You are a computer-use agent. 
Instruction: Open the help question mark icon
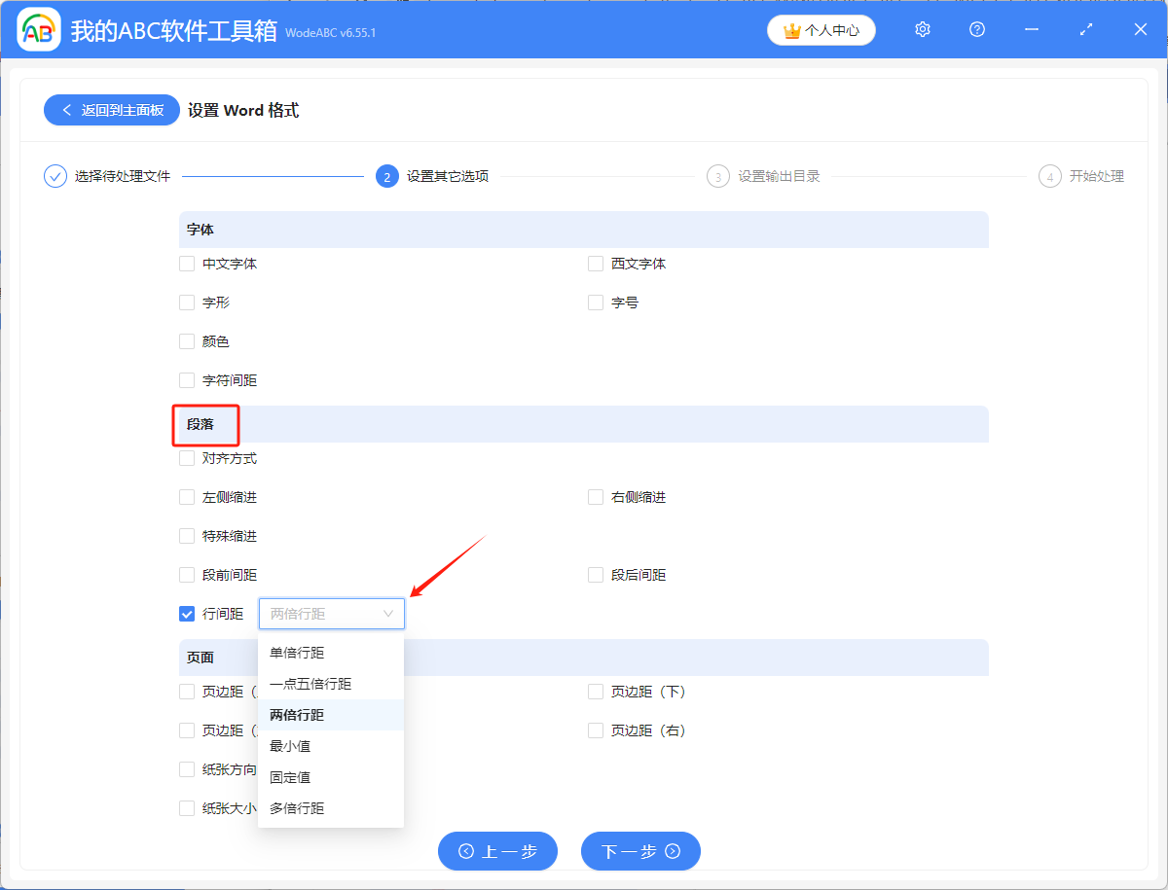tap(976, 29)
